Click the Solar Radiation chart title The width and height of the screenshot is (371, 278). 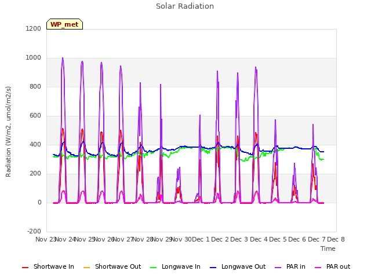click(185, 6)
